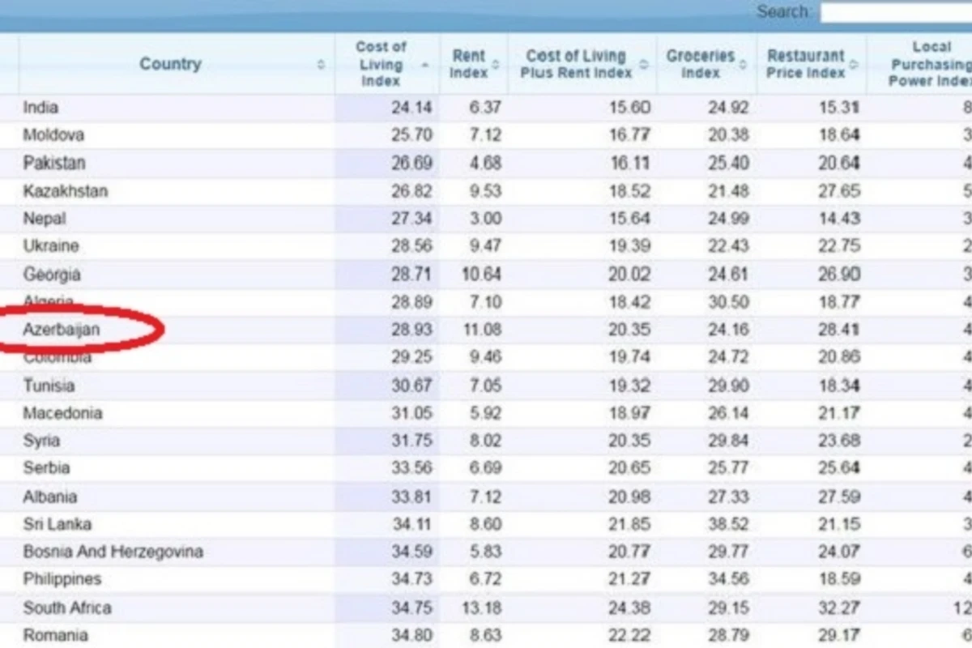Click Serbia's Cost of Living value 33.56
The height and width of the screenshot is (648, 972).
pyautogui.click(x=412, y=468)
